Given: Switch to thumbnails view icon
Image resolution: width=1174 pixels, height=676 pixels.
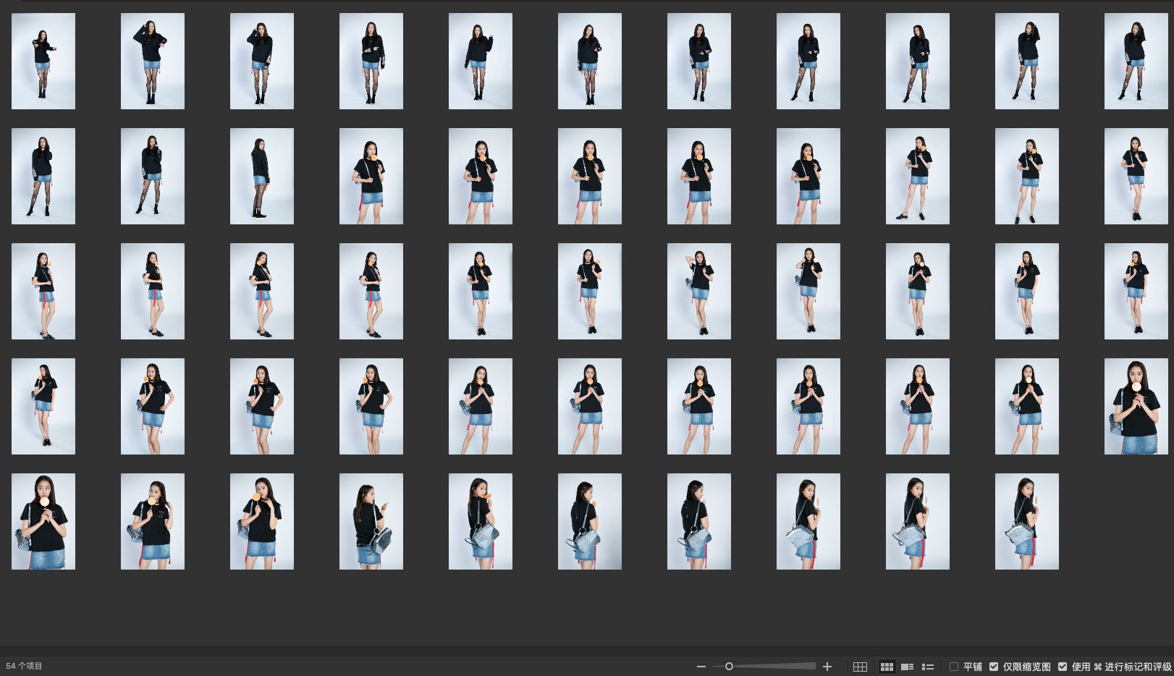Looking at the screenshot, I should pos(887,667).
